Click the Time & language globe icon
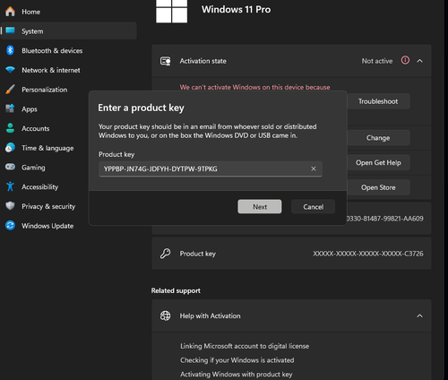The image size is (448, 380). click(10, 148)
